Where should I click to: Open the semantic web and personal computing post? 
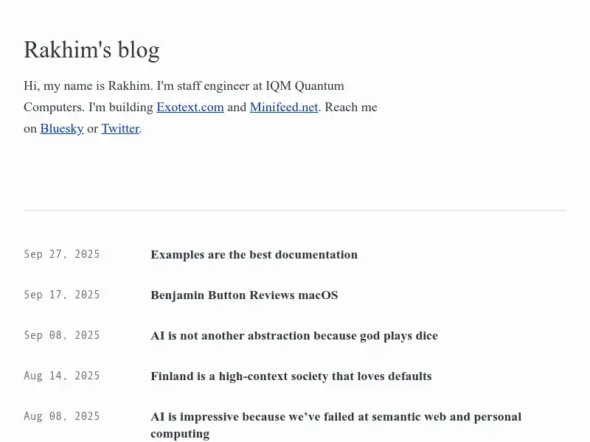(x=336, y=416)
